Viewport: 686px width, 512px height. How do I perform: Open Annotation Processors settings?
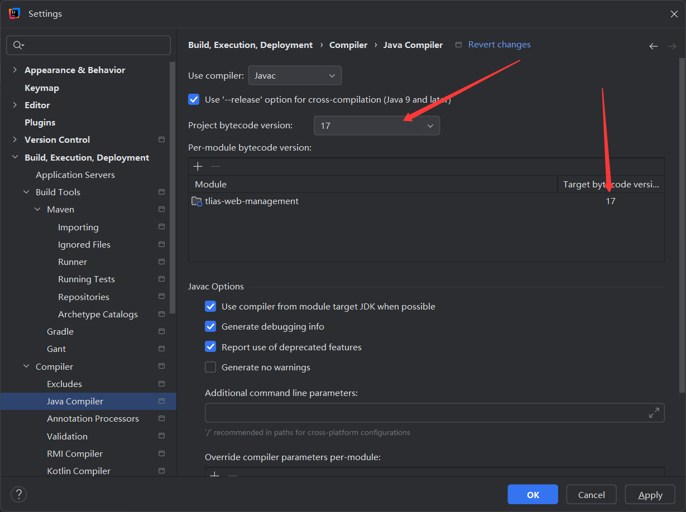(93, 418)
